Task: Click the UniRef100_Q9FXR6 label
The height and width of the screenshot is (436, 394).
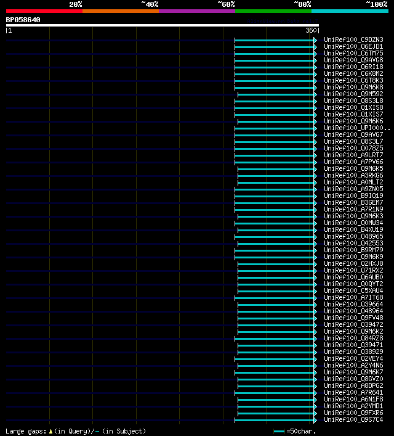Action: pos(353,413)
